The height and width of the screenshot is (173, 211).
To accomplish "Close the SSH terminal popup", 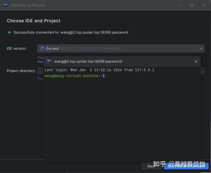I will (x=196, y=62).
